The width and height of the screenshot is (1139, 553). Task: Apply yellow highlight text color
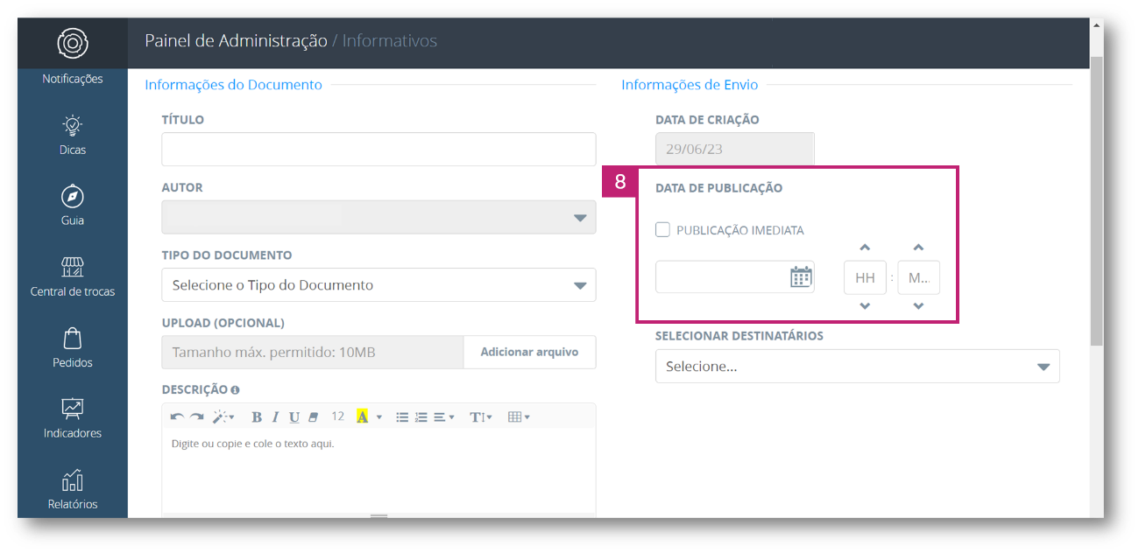point(362,417)
